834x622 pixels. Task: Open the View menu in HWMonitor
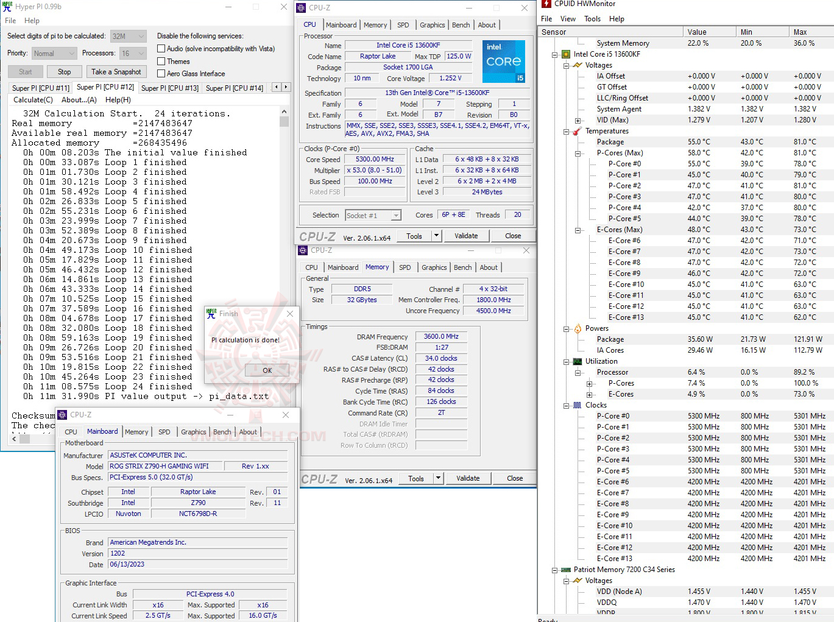tap(568, 19)
